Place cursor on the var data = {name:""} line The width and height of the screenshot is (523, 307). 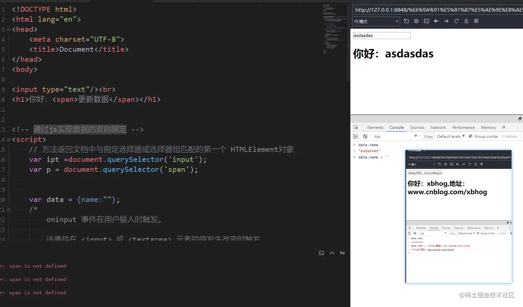tap(74, 200)
